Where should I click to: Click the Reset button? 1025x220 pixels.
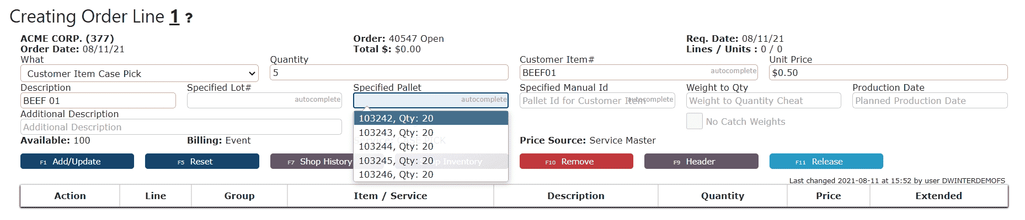pyautogui.click(x=202, y=161)
